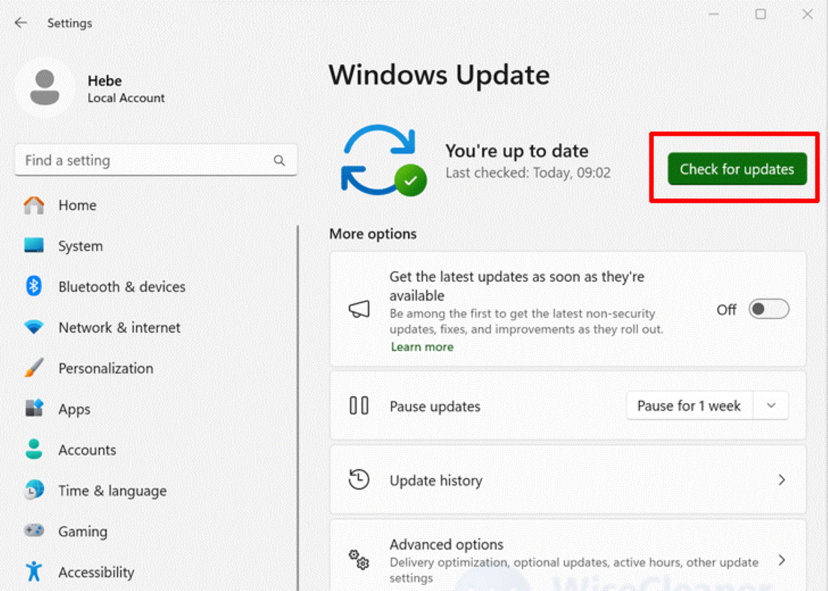Click the Personalization paintbrush icon
The width and height of the screenshot is (828, 591).
(x=34, y=368)
